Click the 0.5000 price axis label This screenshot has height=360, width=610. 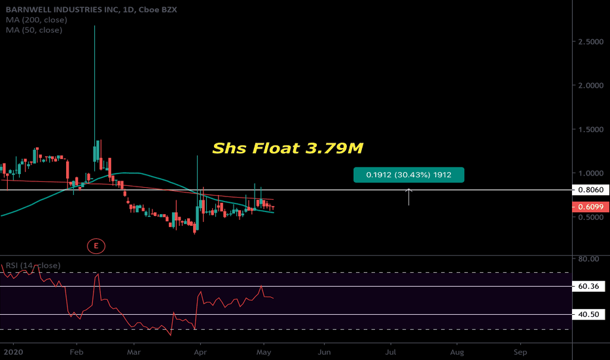(x=591, y=217)
